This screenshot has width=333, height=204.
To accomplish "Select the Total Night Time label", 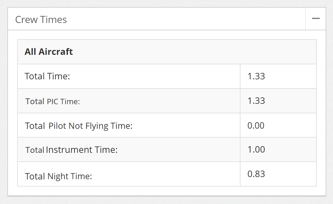I will pyautogui.click(x=59, y=176).
